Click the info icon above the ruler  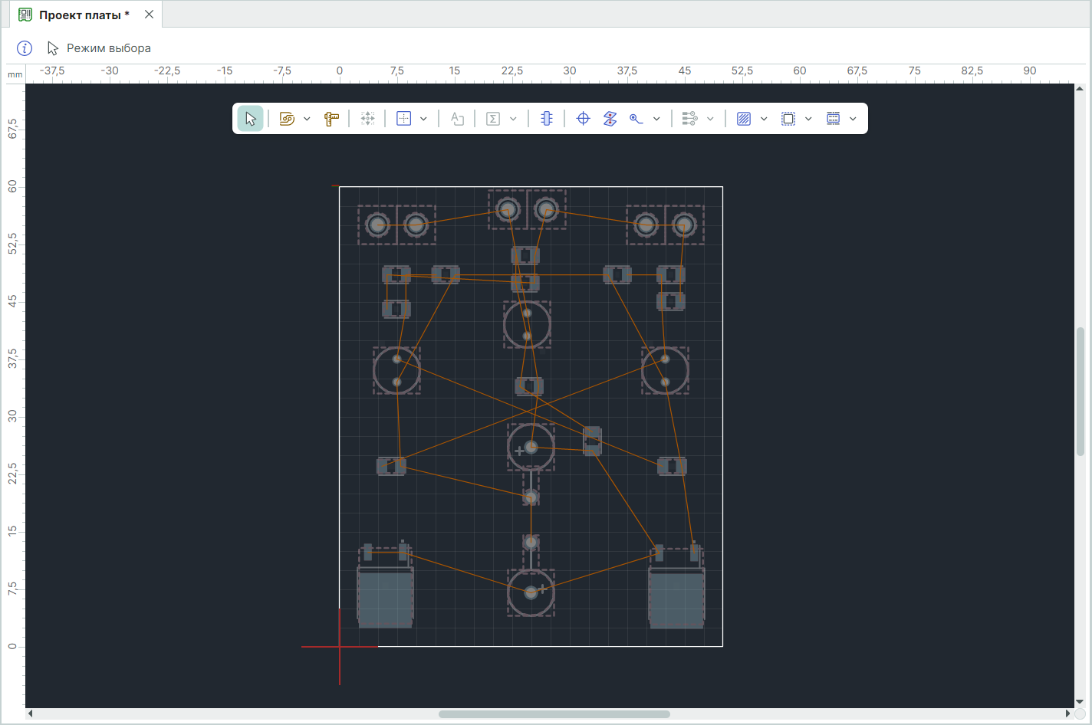pos(25,48)
